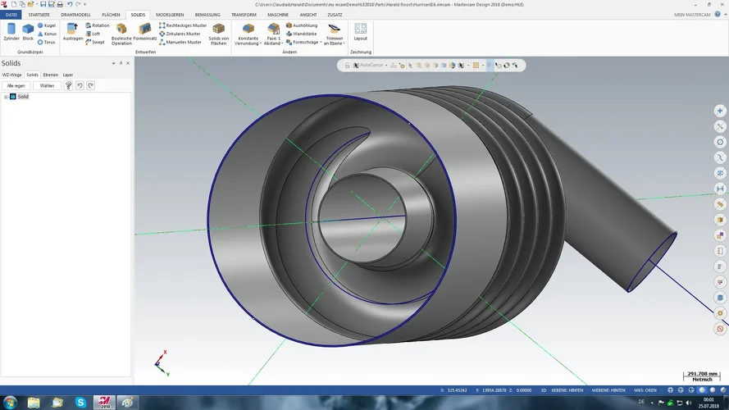729x410 pixels.
Task: Click the Block solid icon
Action: [x=28, y=32]
